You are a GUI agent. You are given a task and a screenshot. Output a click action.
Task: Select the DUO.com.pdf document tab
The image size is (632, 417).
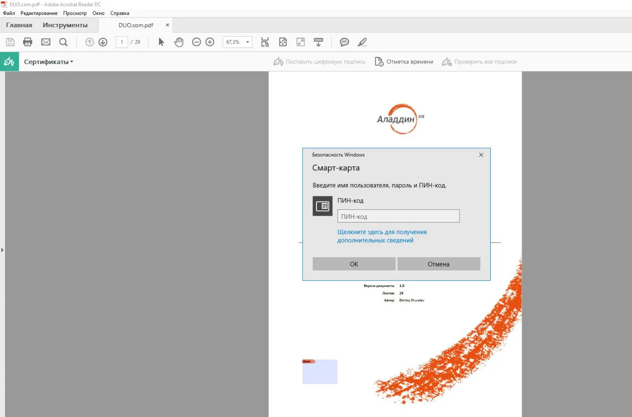click(x=136, y=25)
